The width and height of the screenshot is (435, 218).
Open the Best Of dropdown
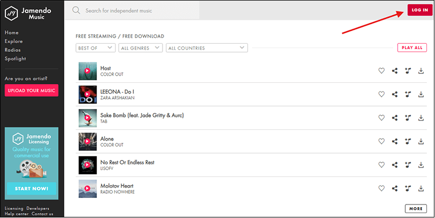[x=96, y=48]
